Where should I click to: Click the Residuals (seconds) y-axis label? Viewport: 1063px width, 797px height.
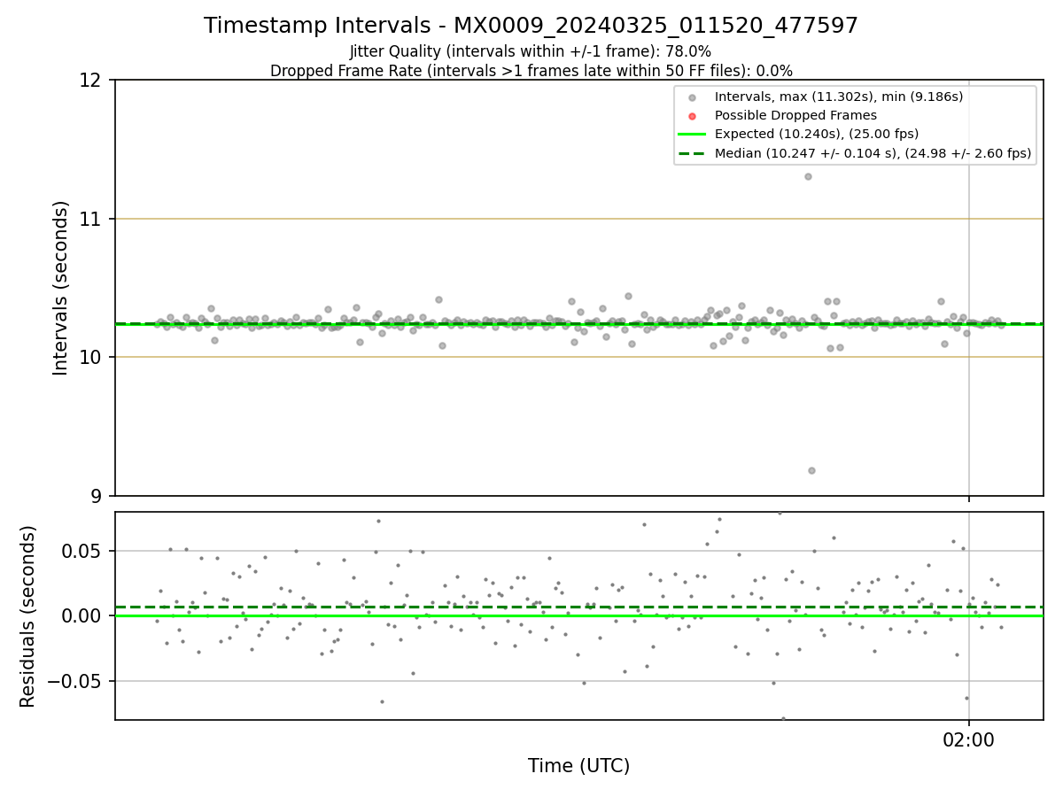click(28, 616)
